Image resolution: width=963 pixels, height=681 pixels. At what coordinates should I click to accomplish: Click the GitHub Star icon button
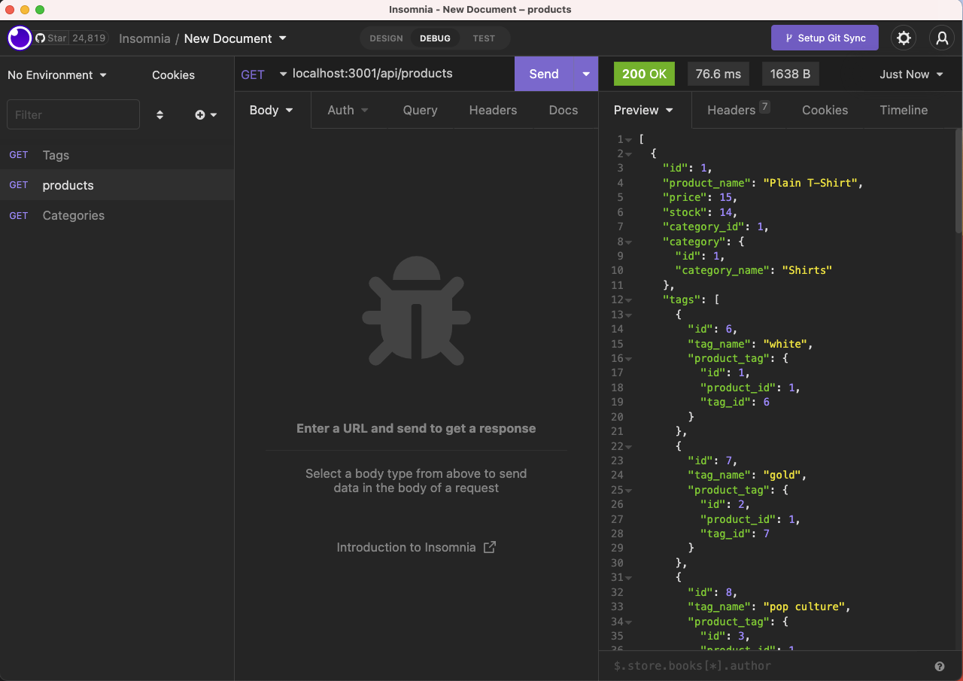click(51, 38)
